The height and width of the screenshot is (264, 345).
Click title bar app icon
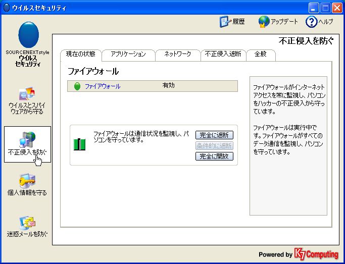point(7,8)
